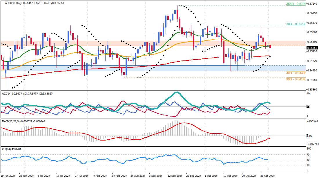The width and height of the screenshot is (319, 179).
Task: Click the 0.004633 value on MACD scale
Action: tap(312, 121)
